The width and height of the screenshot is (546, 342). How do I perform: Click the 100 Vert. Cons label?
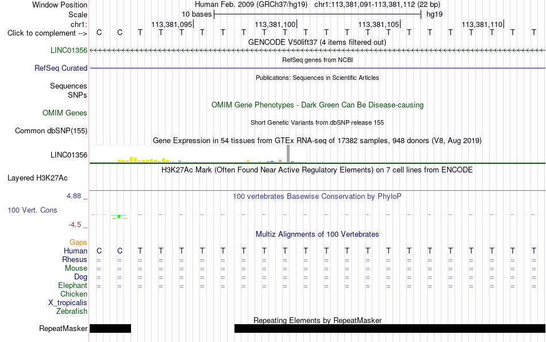(x=32, y=210)
